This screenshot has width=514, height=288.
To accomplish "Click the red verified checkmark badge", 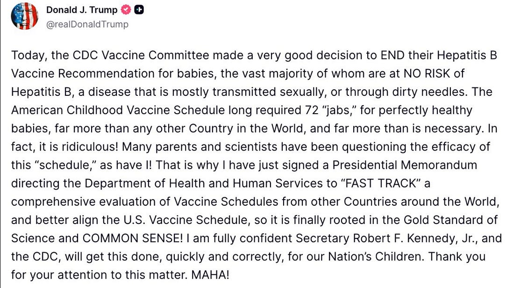I will click(126, 10).
